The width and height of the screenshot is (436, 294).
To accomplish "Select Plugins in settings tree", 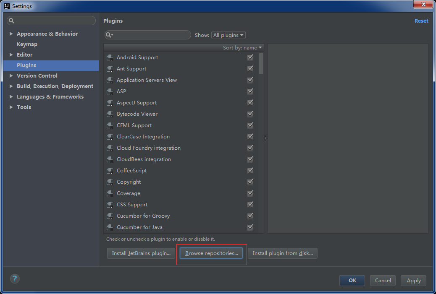I will (51, 65).
